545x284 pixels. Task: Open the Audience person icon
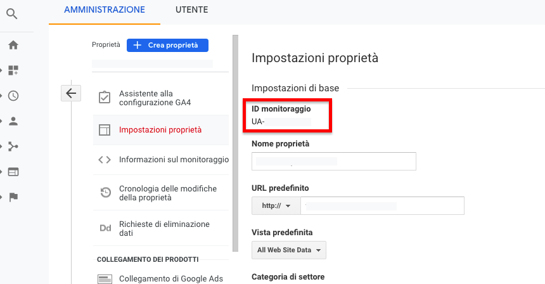tap(13, 121)
